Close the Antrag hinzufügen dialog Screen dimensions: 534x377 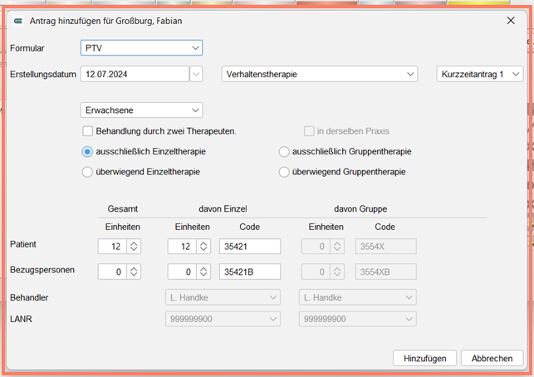511,21
